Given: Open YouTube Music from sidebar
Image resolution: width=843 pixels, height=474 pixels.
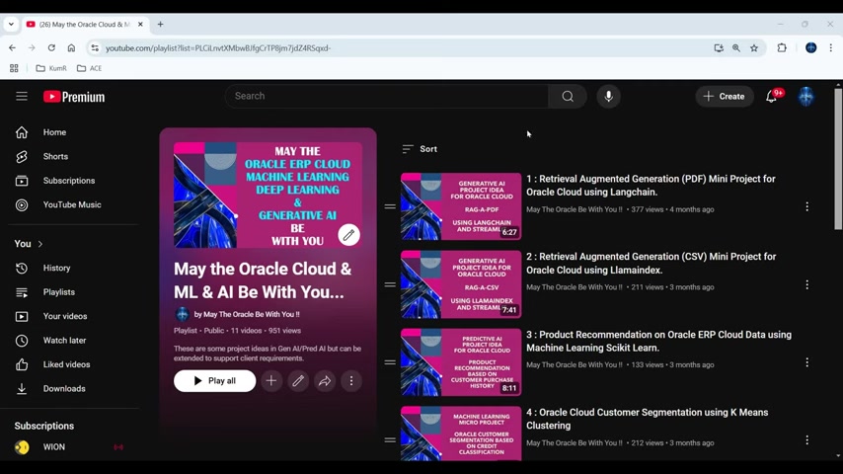Looking at the screenshot, I should coord(73,205).
